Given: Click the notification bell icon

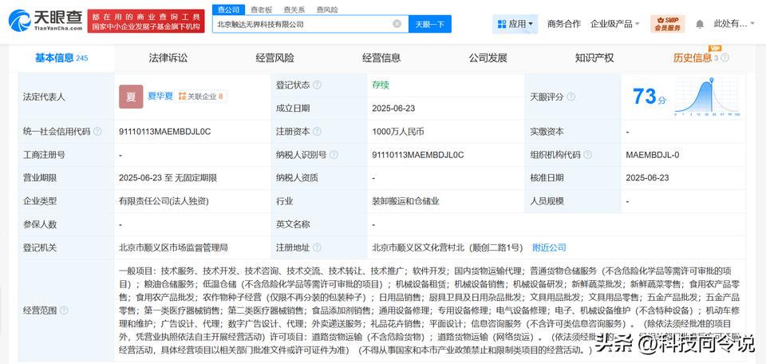Looking at the screenshot, I should click(700, 23).
